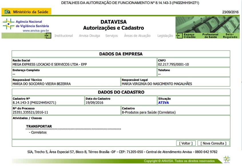This screenshot has height=166, width=242.
Task: Click the small ANVISA logo in footer
Action: click(227, 159)
